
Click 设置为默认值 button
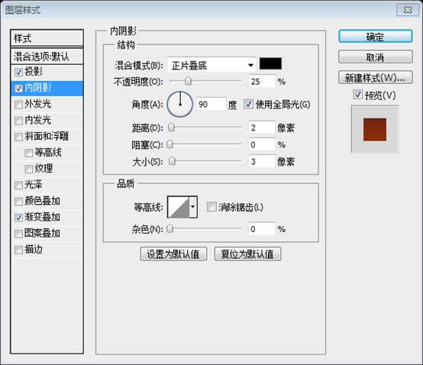(173, 254)
